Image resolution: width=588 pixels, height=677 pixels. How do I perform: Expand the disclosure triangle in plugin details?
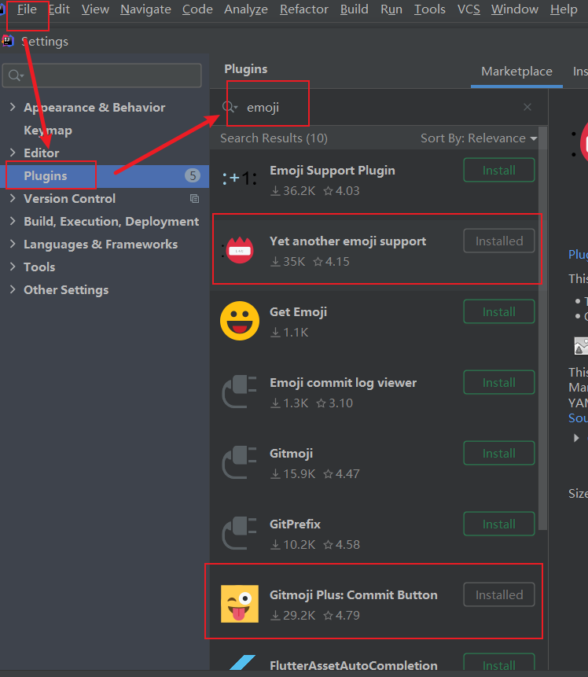pos(576,438)
